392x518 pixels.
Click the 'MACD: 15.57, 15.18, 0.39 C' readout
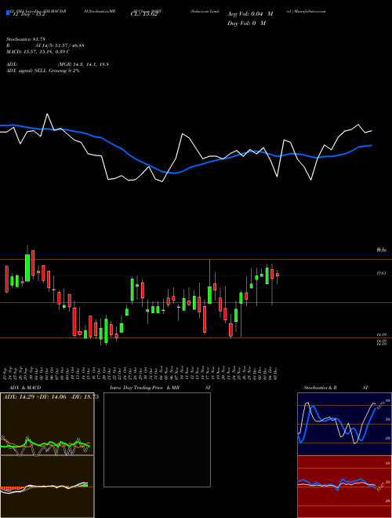coord(38,52)
